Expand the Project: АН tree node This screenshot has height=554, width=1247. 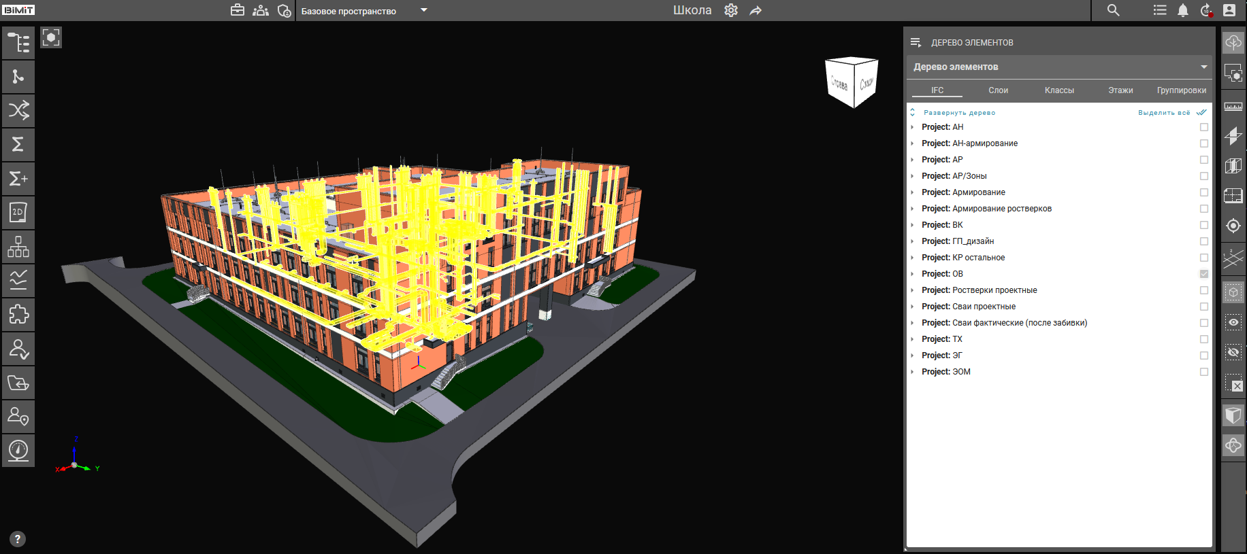point(912,127)
